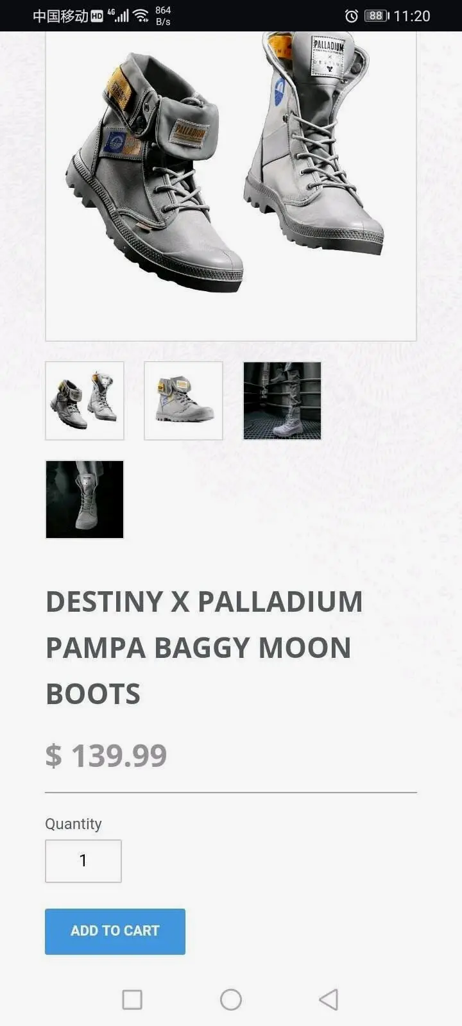The height and width of the screenshot is (1026, 462).
Task: Click the ADD TO CART button
Action: pyautogui.click(x=115, y=931)
